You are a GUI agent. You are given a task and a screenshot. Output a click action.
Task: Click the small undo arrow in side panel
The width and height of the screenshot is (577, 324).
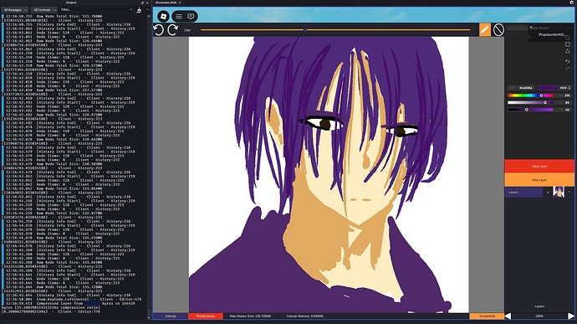coord(568,61)
